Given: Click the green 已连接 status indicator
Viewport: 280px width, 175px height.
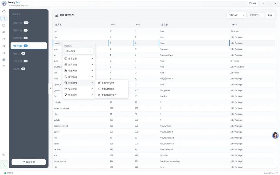Looking at the screenshot, I should 5,173.
